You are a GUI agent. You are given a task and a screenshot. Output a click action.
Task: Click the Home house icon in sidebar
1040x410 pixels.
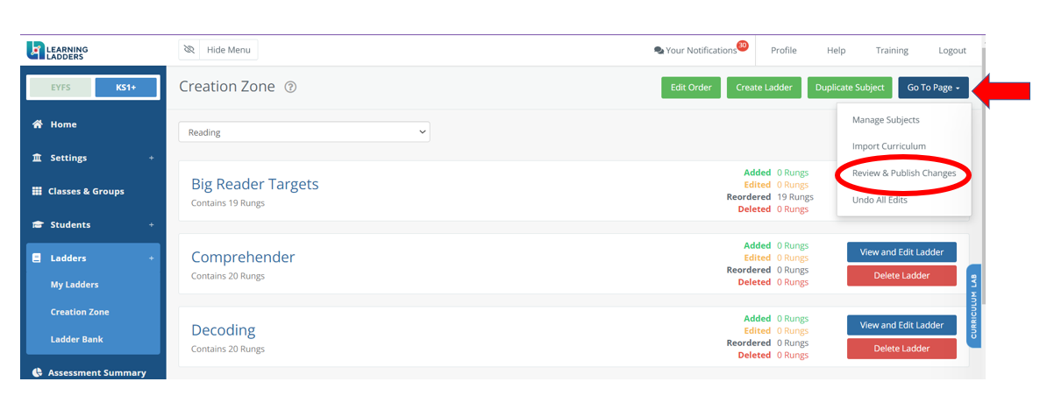point(38,124)
